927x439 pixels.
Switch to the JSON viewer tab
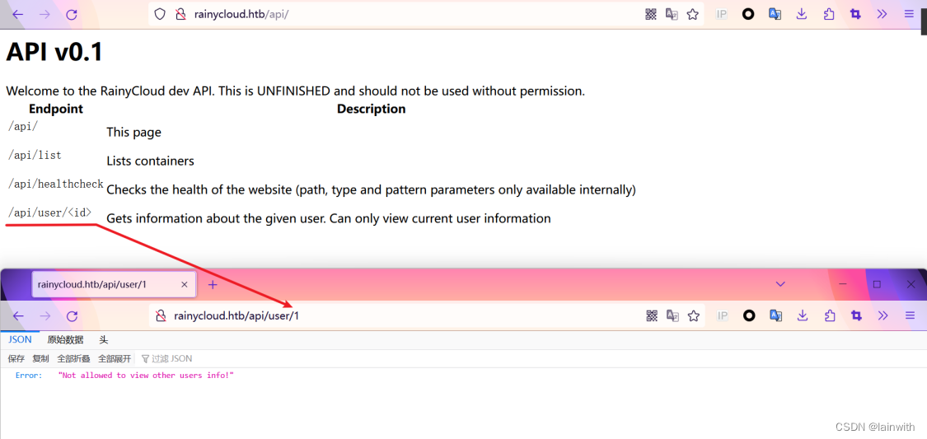20,339
